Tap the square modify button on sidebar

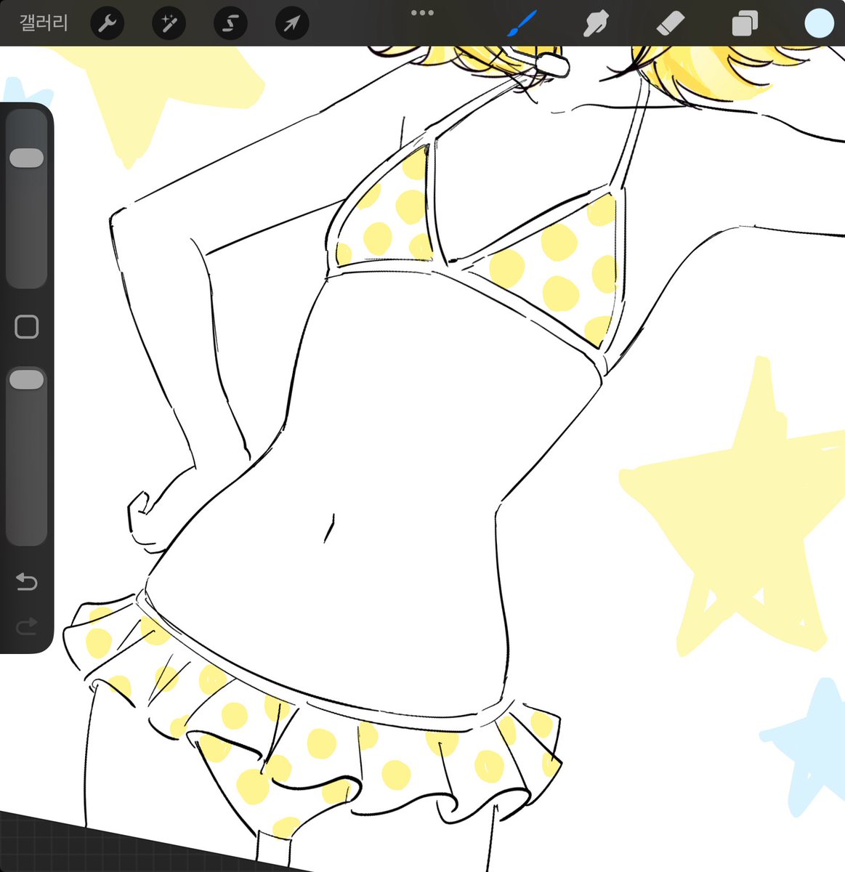[x=27, y=327]
